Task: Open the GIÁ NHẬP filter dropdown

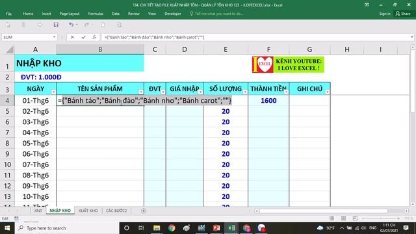Action: click(200, 92)
